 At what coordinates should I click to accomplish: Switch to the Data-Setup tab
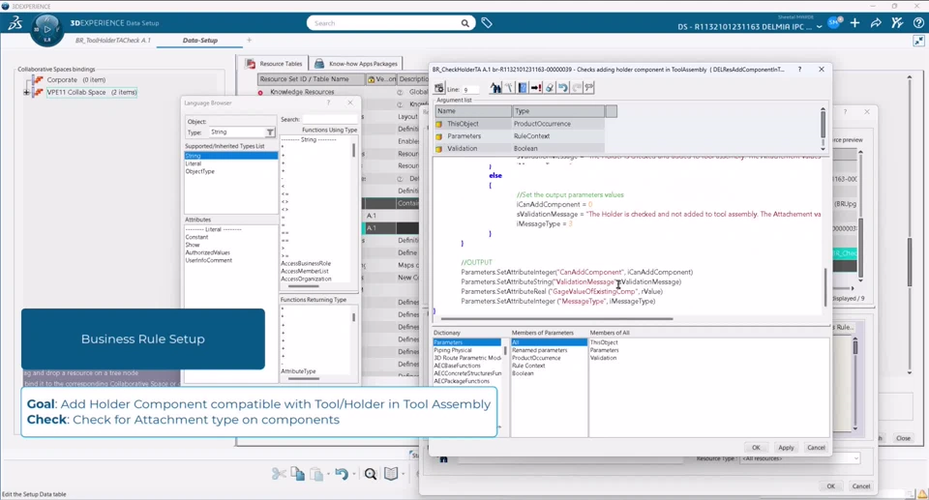point(199,41)
